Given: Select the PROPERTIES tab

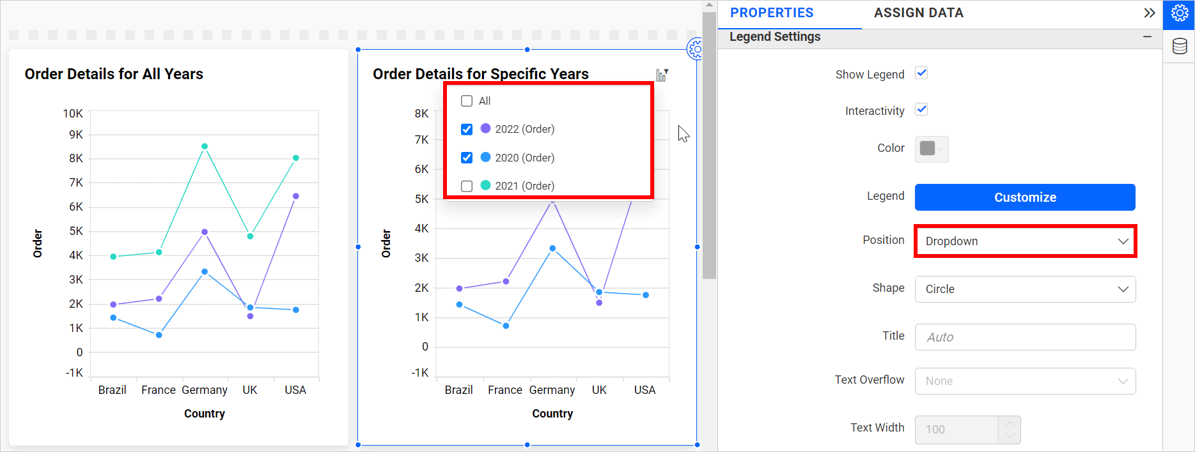Looking at the screenshot, I should click(772, 13).
